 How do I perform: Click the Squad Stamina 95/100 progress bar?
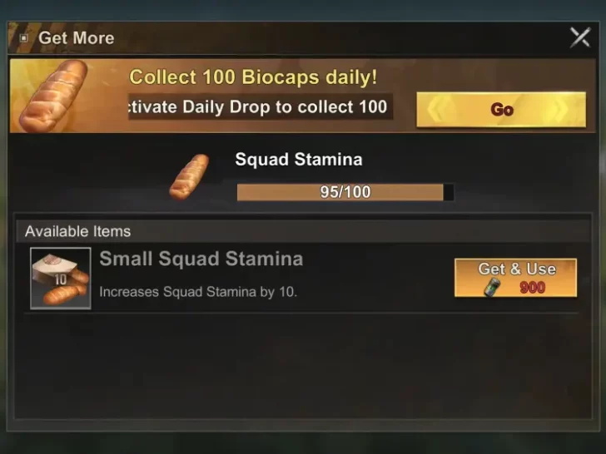[345, 192]
